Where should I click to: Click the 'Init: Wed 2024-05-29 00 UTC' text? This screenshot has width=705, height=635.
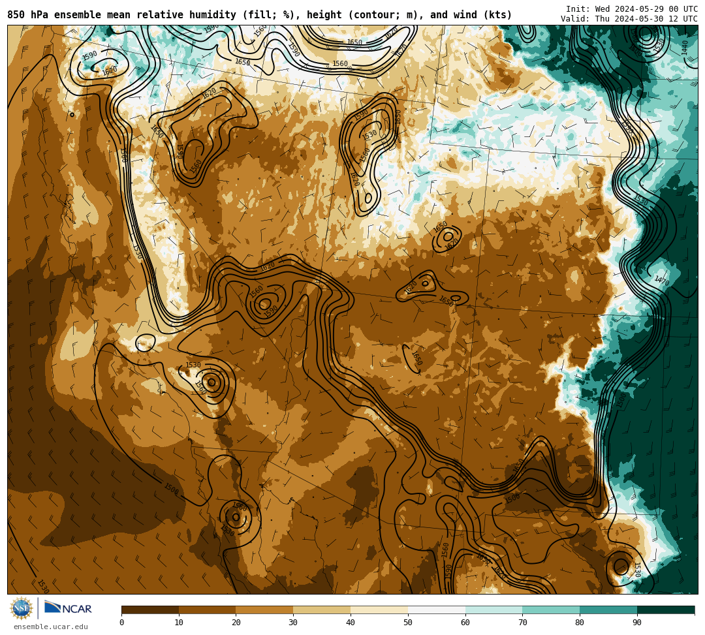(x=632, y=9)
